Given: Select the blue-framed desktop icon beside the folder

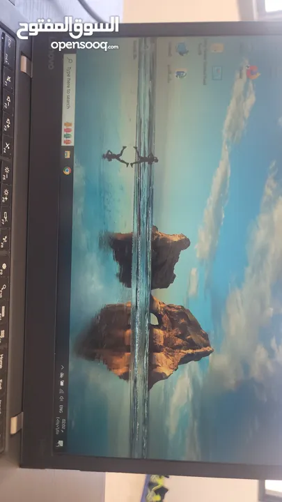Looking at the screenshot, I should coord(217,73).
